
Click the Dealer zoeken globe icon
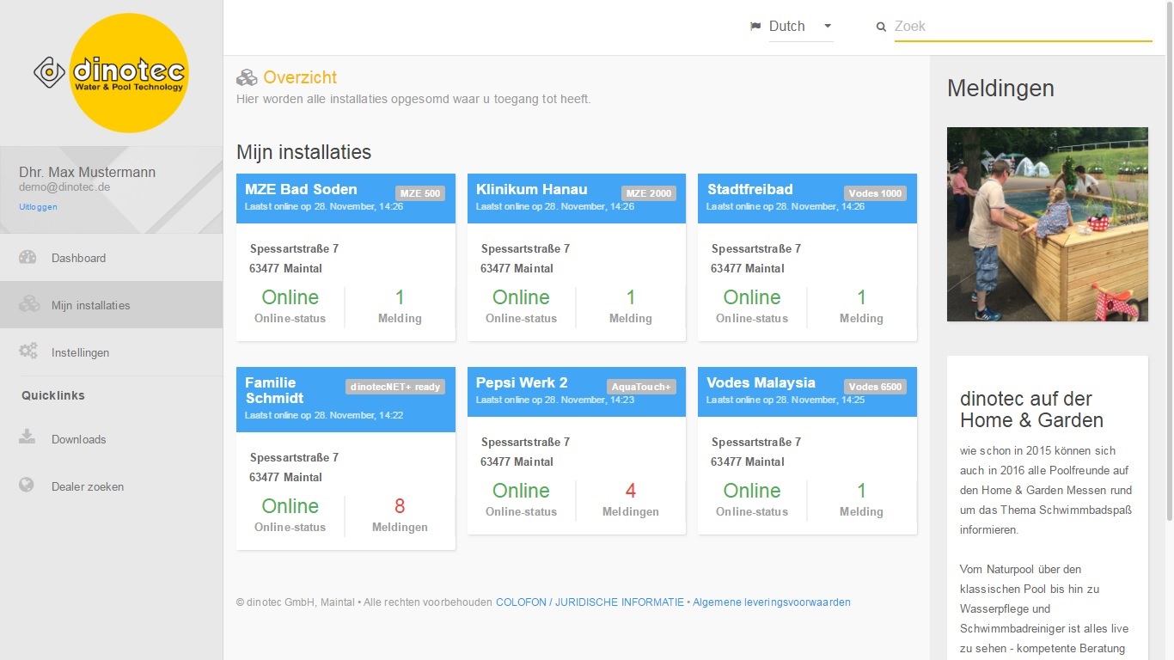[27, 486]
